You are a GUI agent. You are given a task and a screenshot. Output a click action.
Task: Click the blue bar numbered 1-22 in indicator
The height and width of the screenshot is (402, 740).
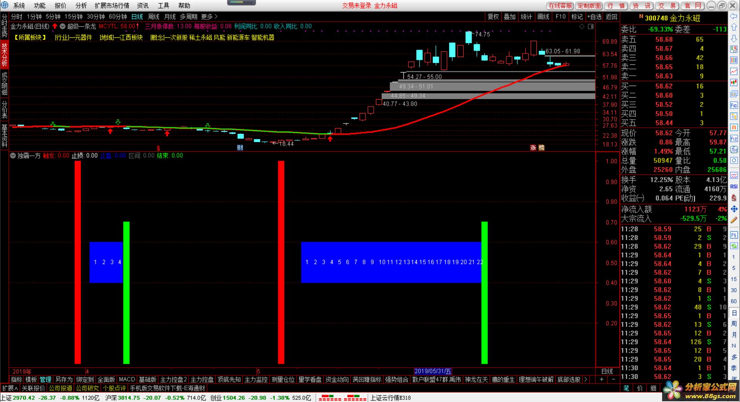[391, 262]
